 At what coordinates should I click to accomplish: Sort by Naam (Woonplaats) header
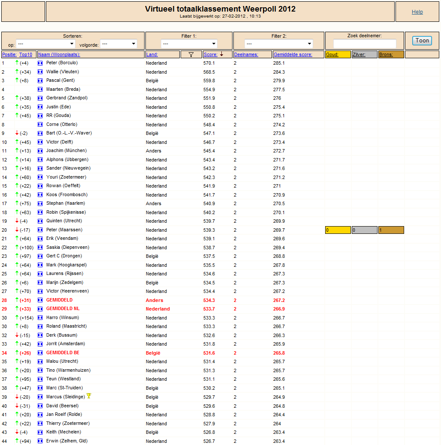tap(59, 54)
